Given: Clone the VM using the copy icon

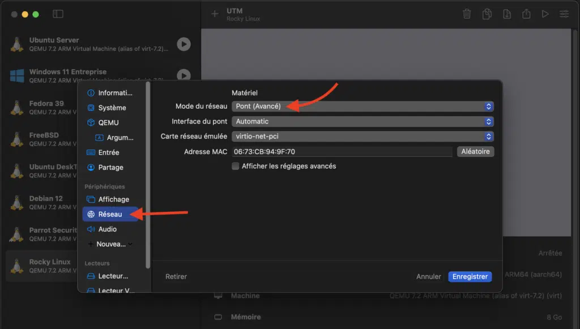Looking at the screenshot, I should point(487,14).
